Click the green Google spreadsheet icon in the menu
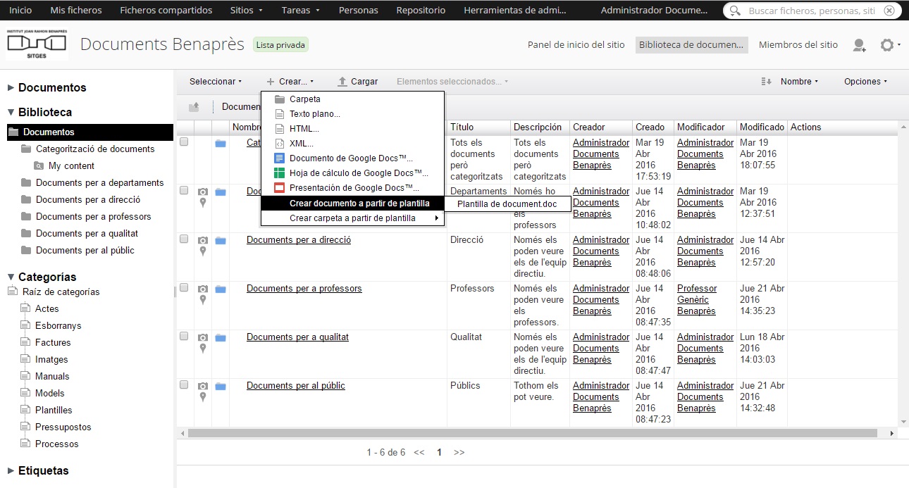909x488 pixels. (x=279, y=173)
